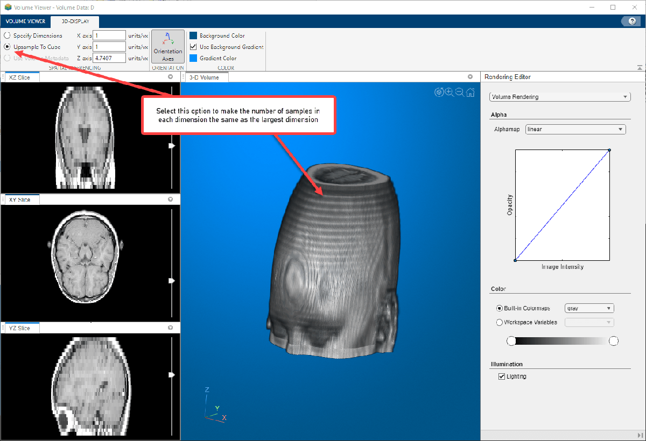646x441 pixels.
Task: Click the Background Color label
Action: [x=222, y=35]
